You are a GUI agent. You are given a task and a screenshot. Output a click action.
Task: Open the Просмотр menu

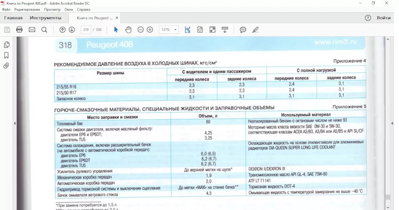(x=52, y=10)
